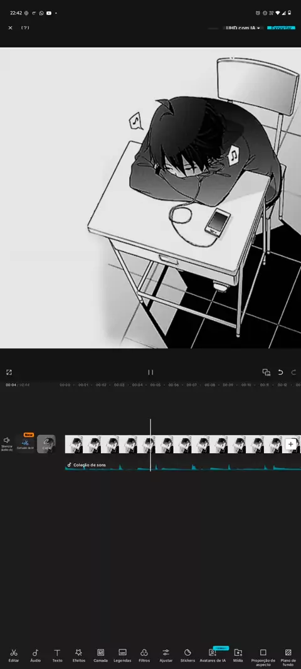The width and height of the screenshot is (301, 669).
Task: Tap the 00:02 mark on timeline ruler
Action: (101, 385)
